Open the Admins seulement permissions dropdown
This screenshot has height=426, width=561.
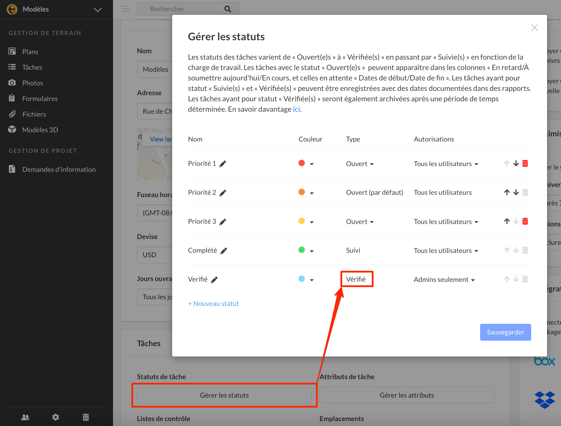point(444,280)
